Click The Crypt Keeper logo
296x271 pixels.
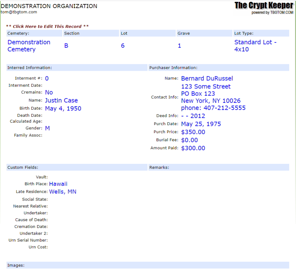tap(264, 6)
